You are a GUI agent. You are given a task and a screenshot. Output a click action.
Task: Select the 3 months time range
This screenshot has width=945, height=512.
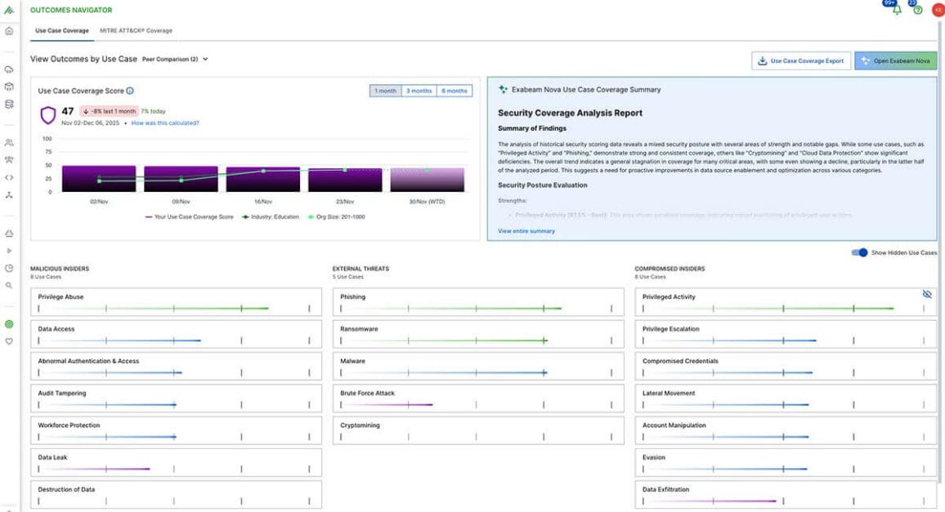419,91
